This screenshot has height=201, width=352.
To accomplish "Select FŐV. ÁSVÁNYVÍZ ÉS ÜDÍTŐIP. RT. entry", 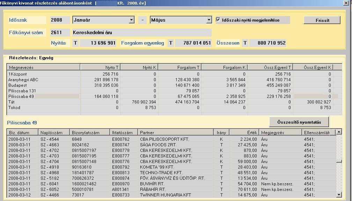I will coord(172,178).
